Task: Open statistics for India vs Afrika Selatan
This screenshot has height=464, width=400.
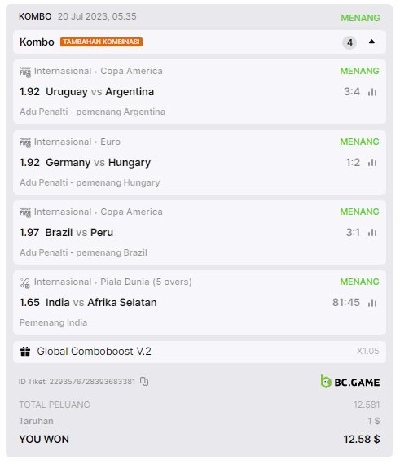Action: (x=372, y=303)
